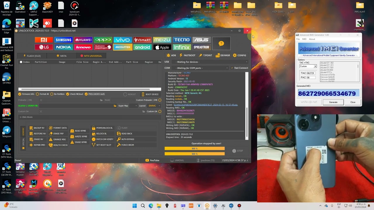Start Erase FRP operation
Screen dimensions: 374x210
point(56,134)
